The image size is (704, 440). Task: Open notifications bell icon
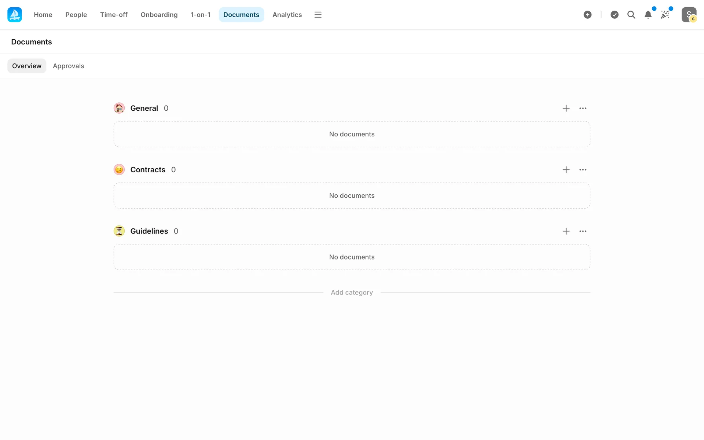point(648,15)
